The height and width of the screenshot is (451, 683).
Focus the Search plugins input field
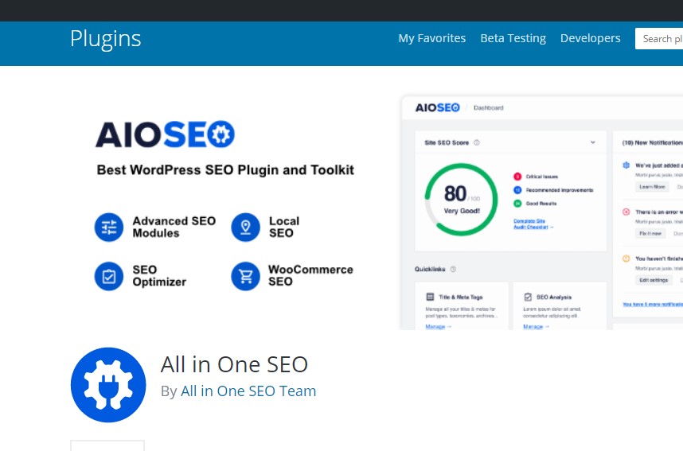(x=661, y=38)
